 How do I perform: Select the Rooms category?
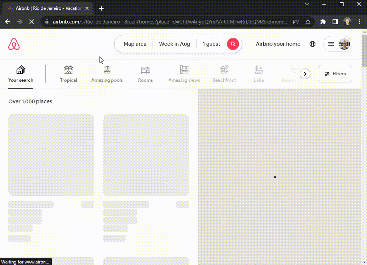(145, 74)
